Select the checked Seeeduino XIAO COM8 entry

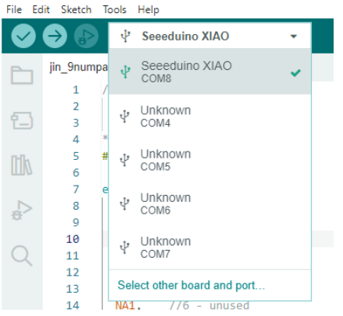(210, 71)
